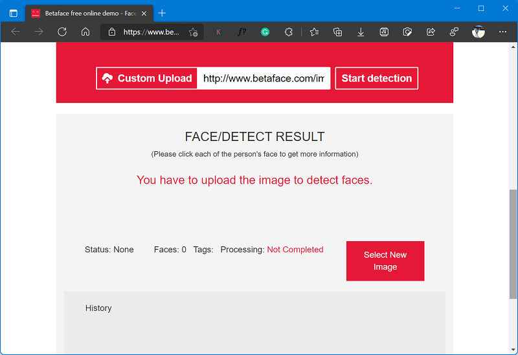Click the scrollbar down arrow

(x=513, y=350)
